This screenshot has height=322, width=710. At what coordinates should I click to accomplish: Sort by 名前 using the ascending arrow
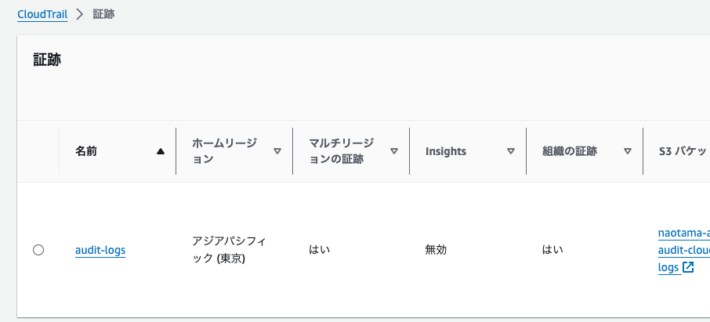[x=161, y=152]
